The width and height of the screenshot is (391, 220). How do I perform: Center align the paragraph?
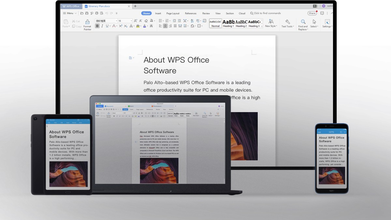[165, 26]
